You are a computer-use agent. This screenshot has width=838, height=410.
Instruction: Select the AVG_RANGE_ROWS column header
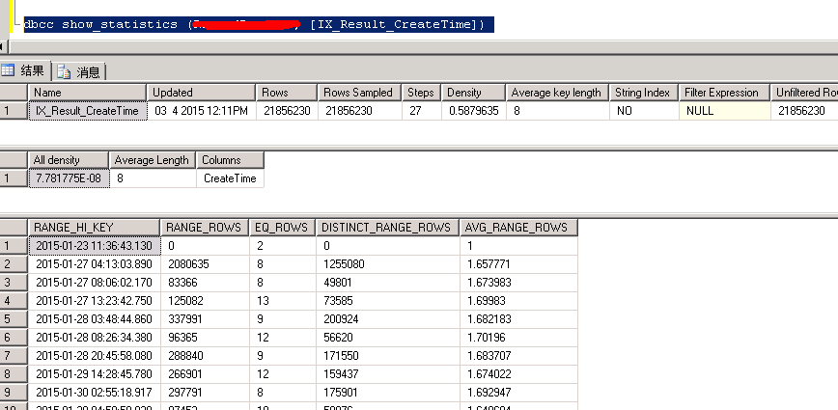tap(518, 228)
